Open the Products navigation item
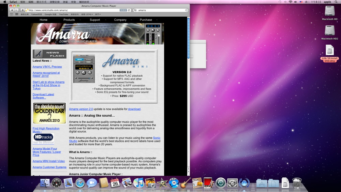The image size is (341, 192). 69,20
